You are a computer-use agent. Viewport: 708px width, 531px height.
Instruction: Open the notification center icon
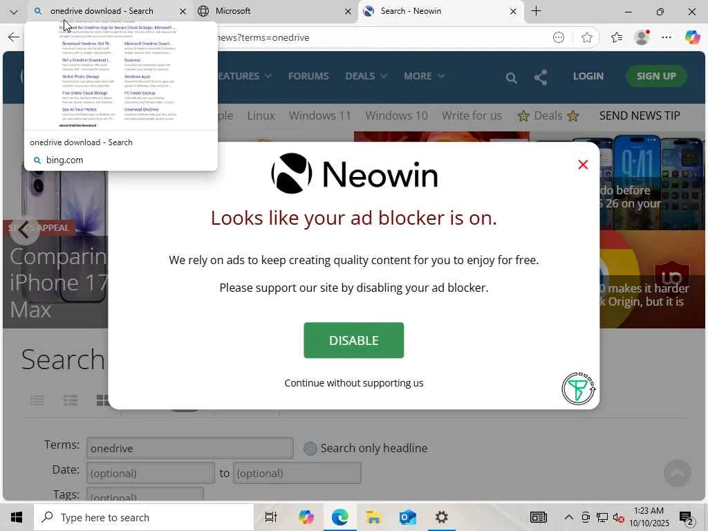(687, 519)
